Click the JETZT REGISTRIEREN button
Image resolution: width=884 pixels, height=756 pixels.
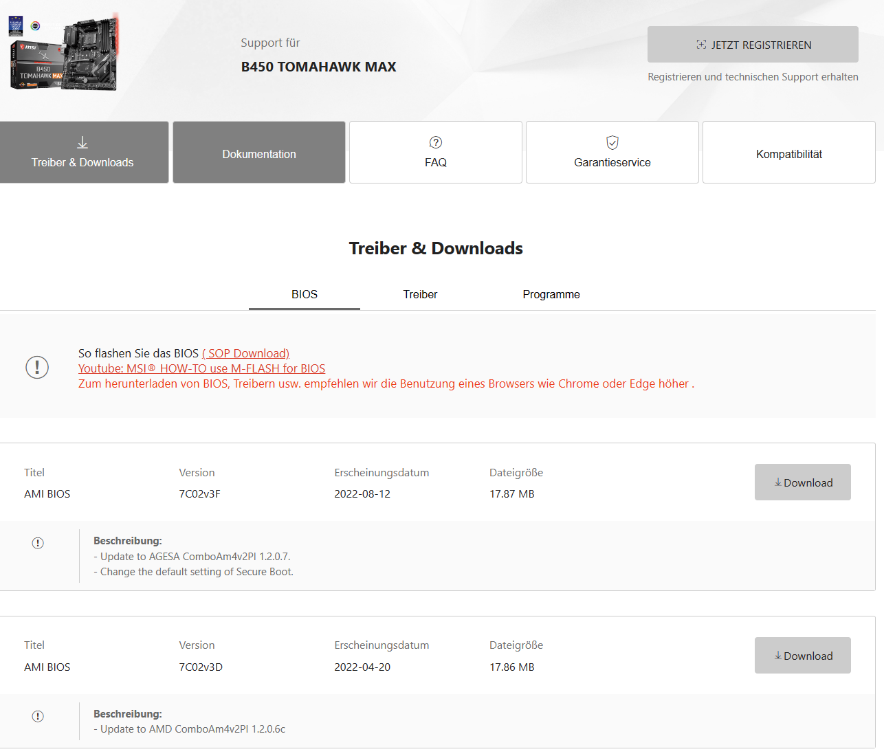click(753, 45)
